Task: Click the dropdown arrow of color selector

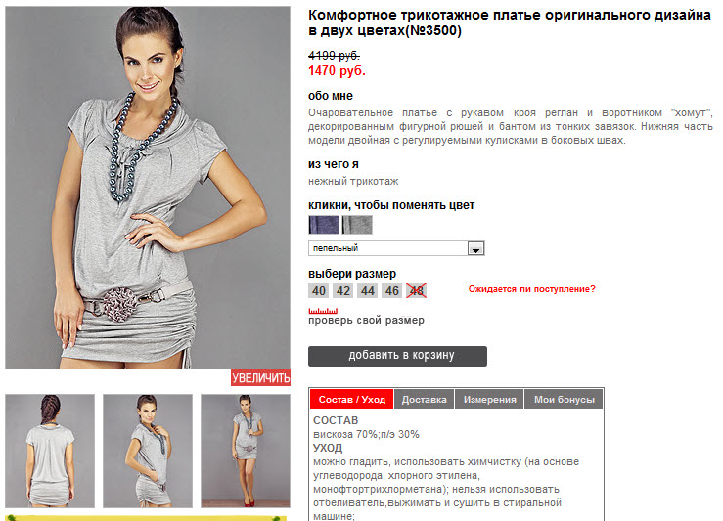Action: [475, 248]
